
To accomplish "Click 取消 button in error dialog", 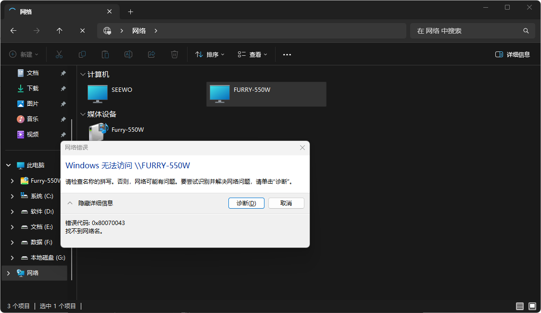I will [x=286, y=203].
